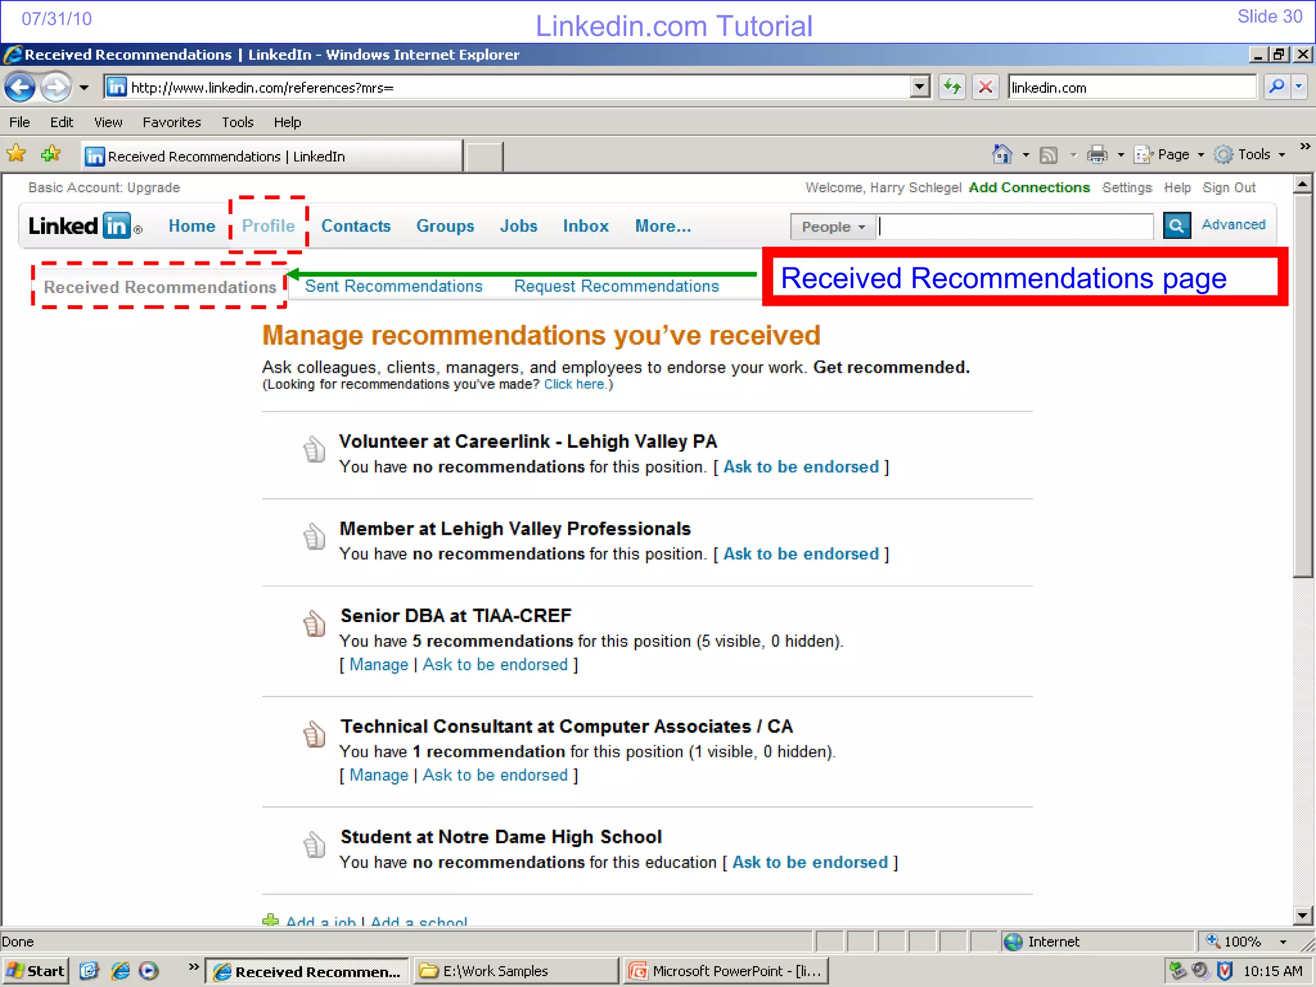The width and height of the screenshot is (1316, 987).
Task: Click the RSS feeds icon
Action: click(x=1049, y=155)
